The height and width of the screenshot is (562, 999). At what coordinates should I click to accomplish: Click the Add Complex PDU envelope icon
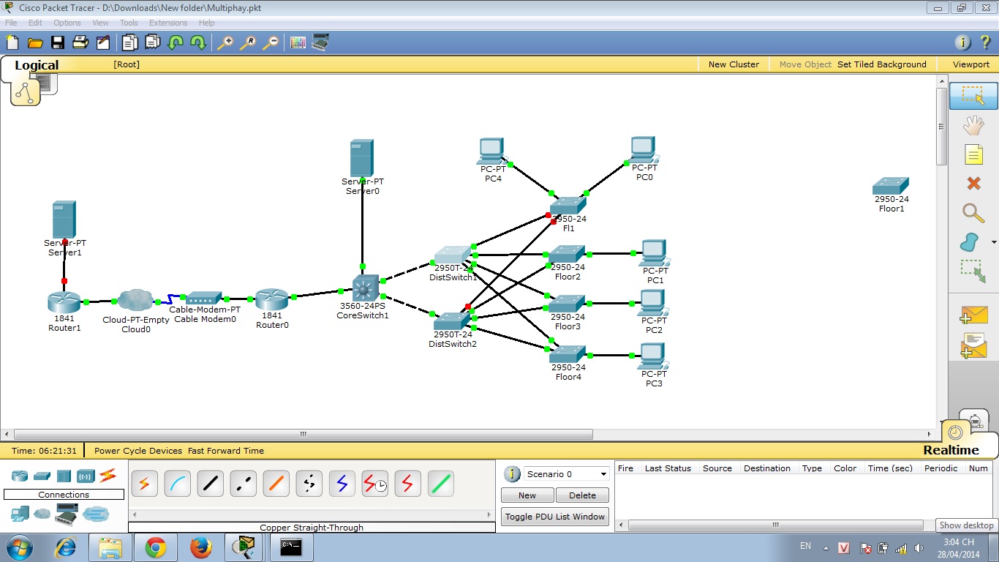pyautogui.click(x=973, y=345)
